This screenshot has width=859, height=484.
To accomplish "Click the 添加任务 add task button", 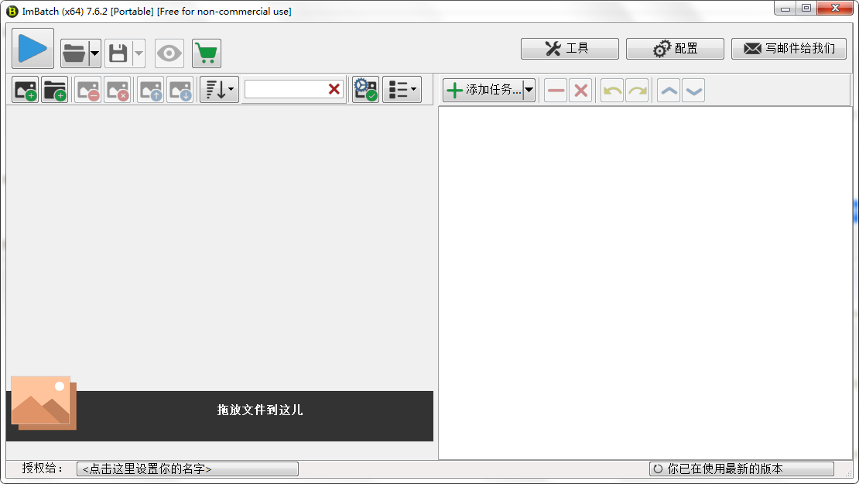I will 483,91.
